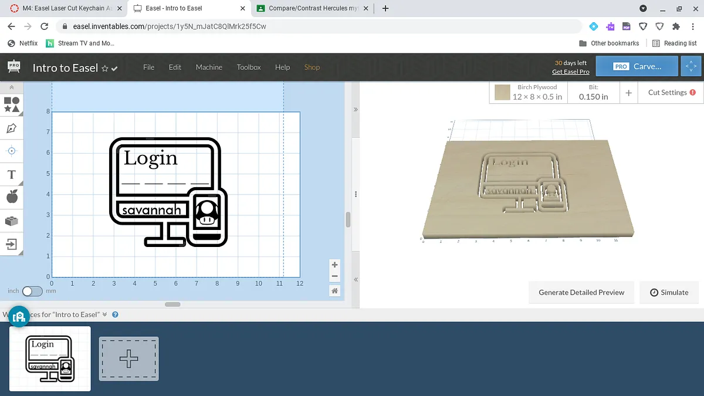Follow the Get Easel Pro link

(570, 72)
